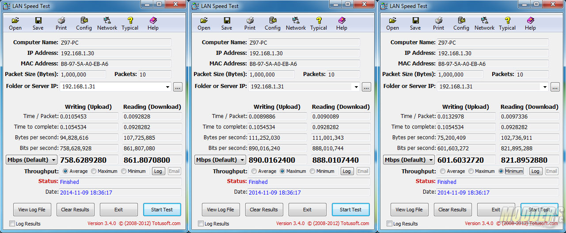This screenshot has width=566, height=233.
Task: Click the Print icon in right window
Action: [439, 20]
